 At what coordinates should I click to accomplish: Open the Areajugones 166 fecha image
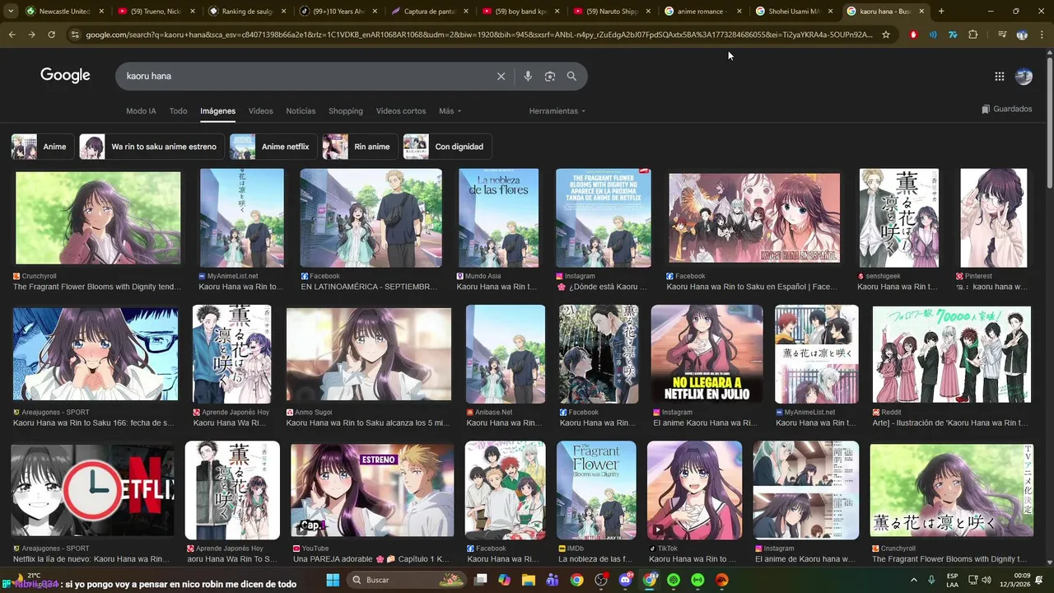click(x=96, y=354)
